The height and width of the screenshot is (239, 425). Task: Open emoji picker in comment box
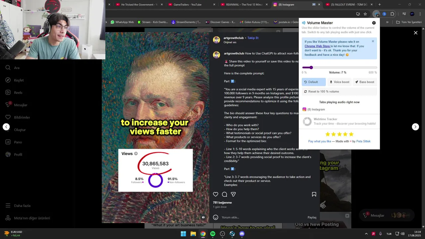(x=215, y=217)
